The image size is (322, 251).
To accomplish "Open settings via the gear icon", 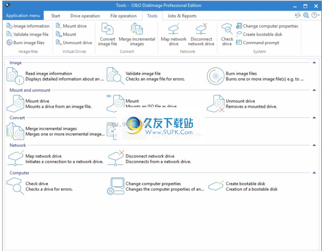I will pyautogui.click(x=306, y=15).
